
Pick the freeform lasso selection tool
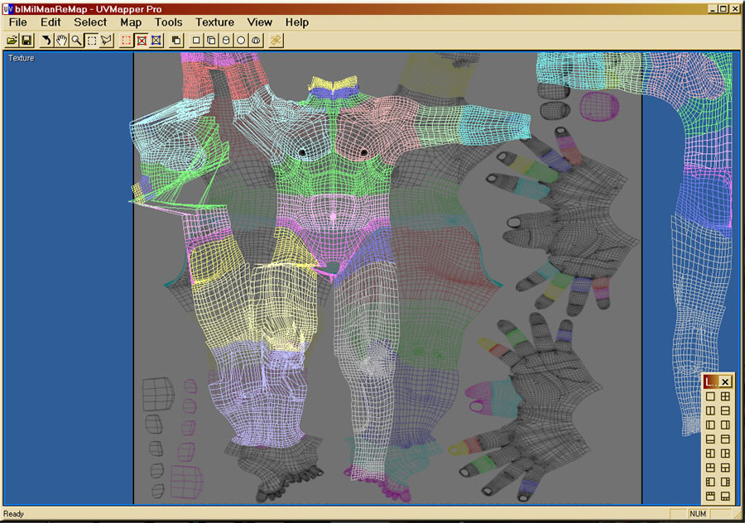pos(106,40)
